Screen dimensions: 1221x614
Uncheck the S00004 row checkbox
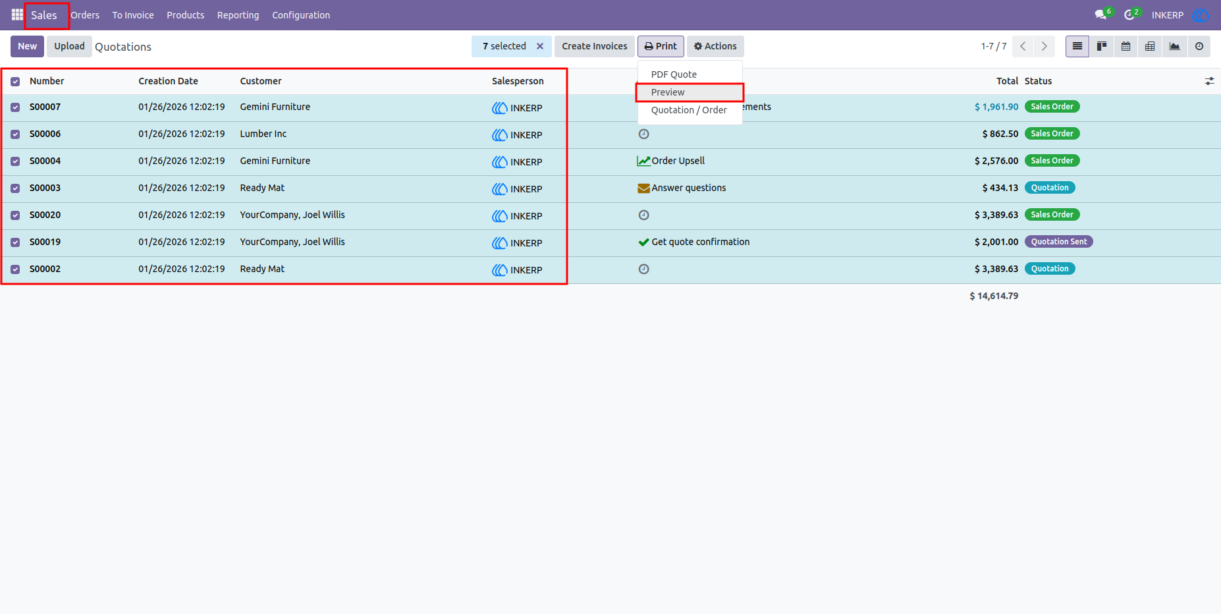click(x=15, y=161)
